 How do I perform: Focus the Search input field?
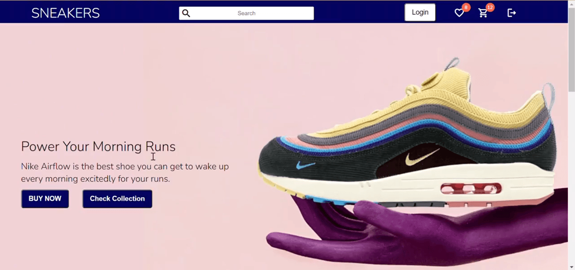pyautogui.click(x=246, y=13)
